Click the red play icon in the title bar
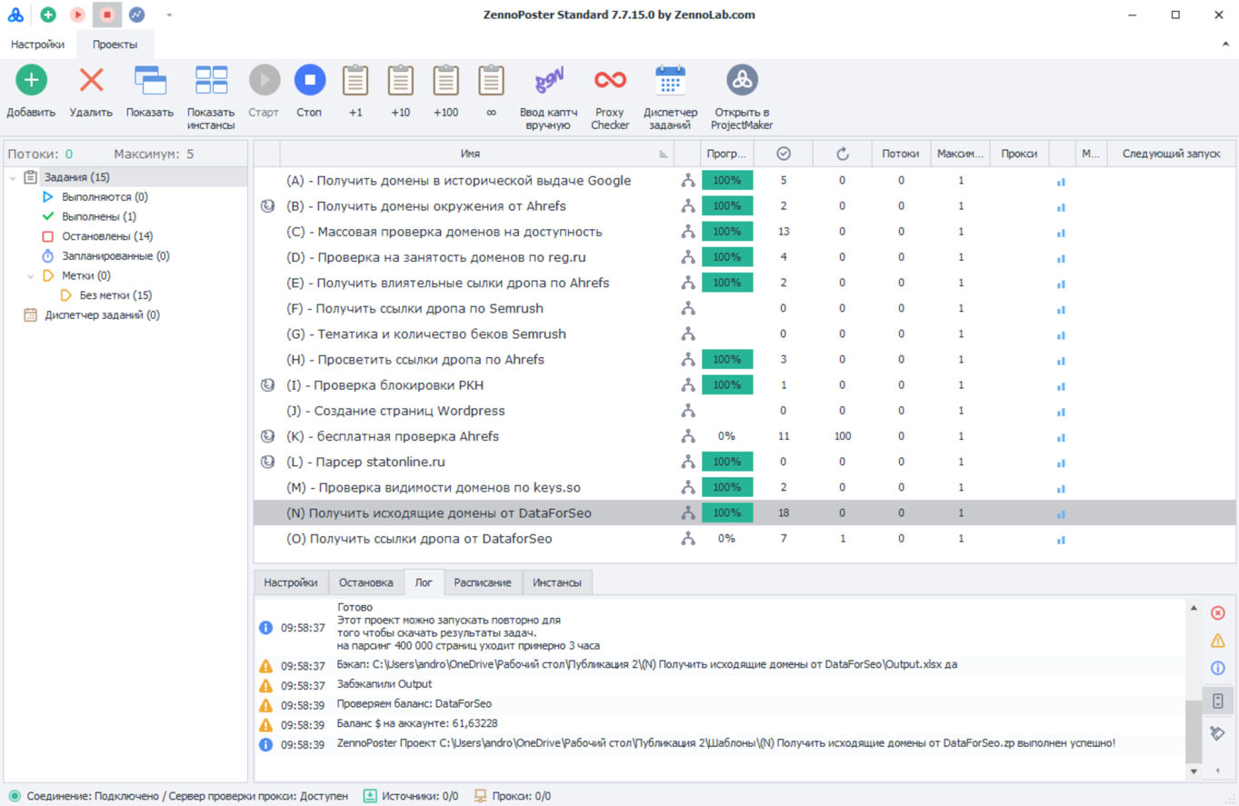1239x806 pixels. click(77, 15)
